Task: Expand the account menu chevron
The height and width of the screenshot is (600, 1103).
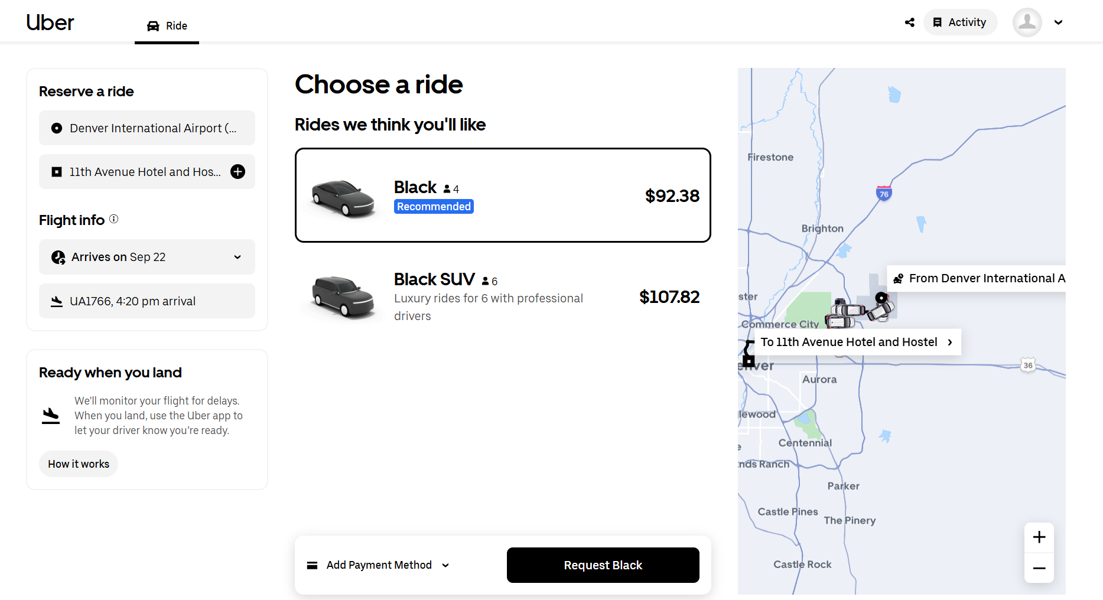Action: pos(1059,22)
